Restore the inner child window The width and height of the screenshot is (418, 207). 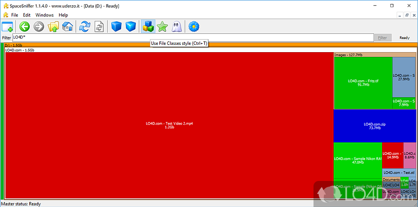point(407,16)
